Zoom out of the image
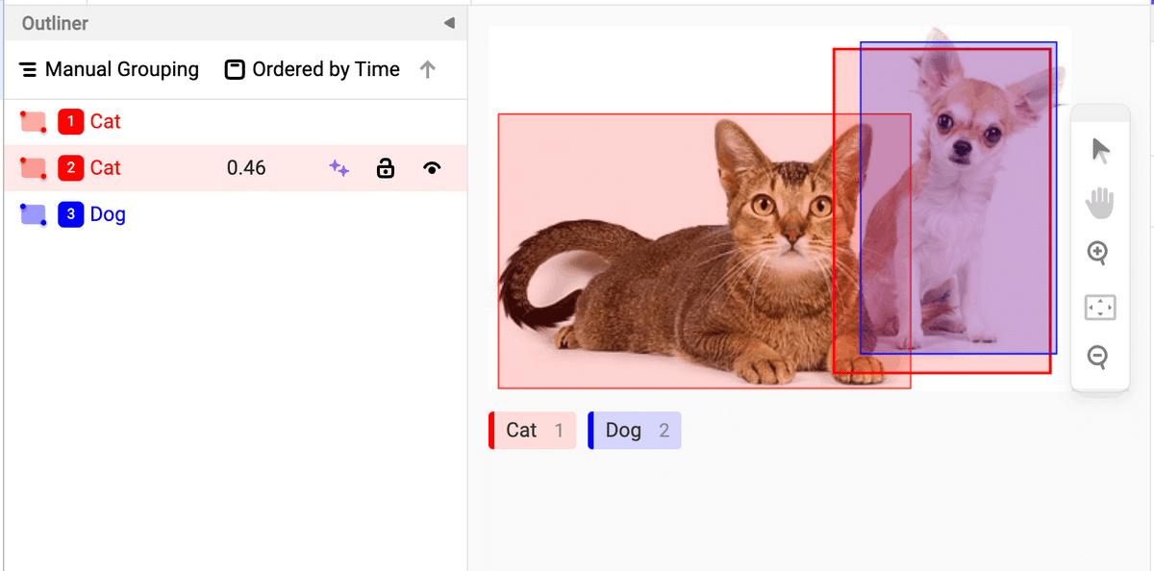 1098,358
